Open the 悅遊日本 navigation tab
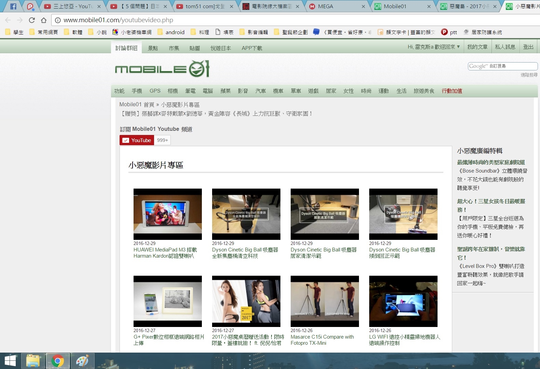Image resolution: width=540 pixels, height=369 pixels. coord(221,48)
